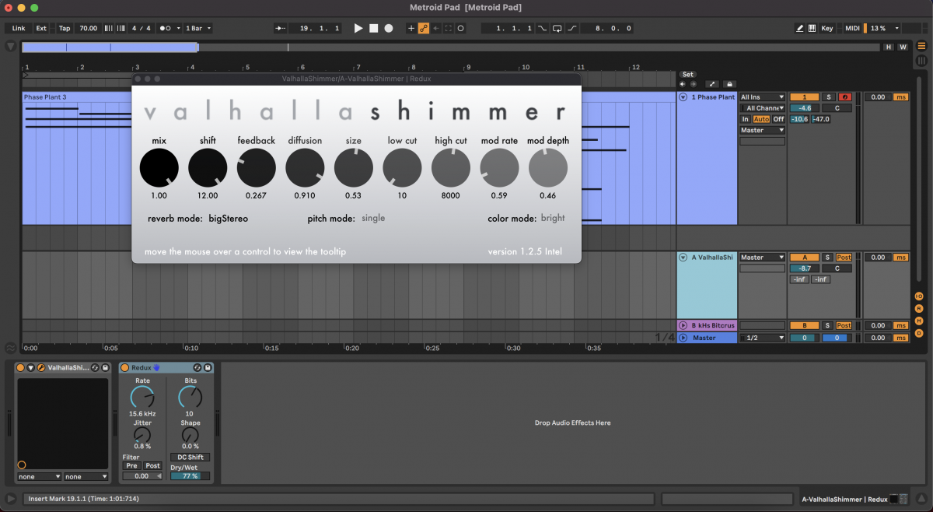Viewport: 933px width, 512px height.
Task: Open the A ValhallaShimmer return output dropdown
Action: coord(762,258)
